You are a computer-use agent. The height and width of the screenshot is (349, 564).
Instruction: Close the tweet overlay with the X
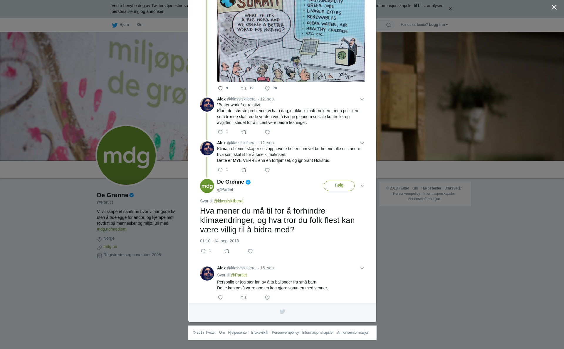point(554,7)
